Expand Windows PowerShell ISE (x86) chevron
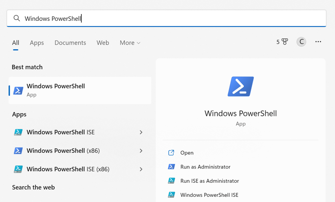 click(x=141, y=169)
